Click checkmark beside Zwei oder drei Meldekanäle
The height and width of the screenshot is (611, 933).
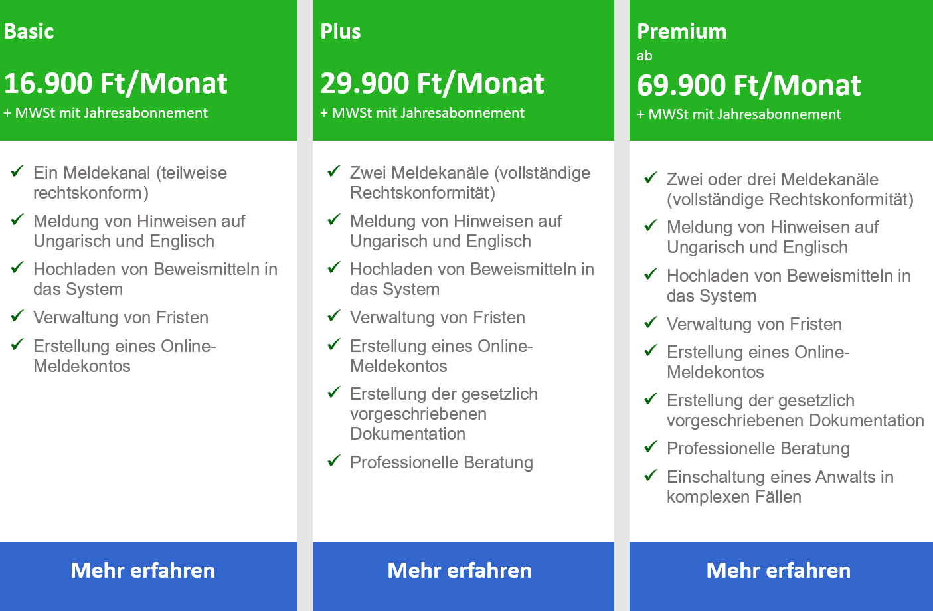pos(651,178)
